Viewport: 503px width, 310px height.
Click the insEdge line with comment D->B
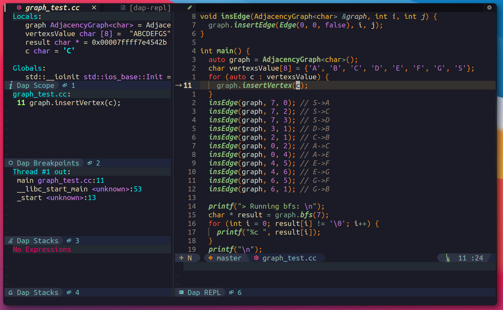pyautogui.click(x=269, y=128)
